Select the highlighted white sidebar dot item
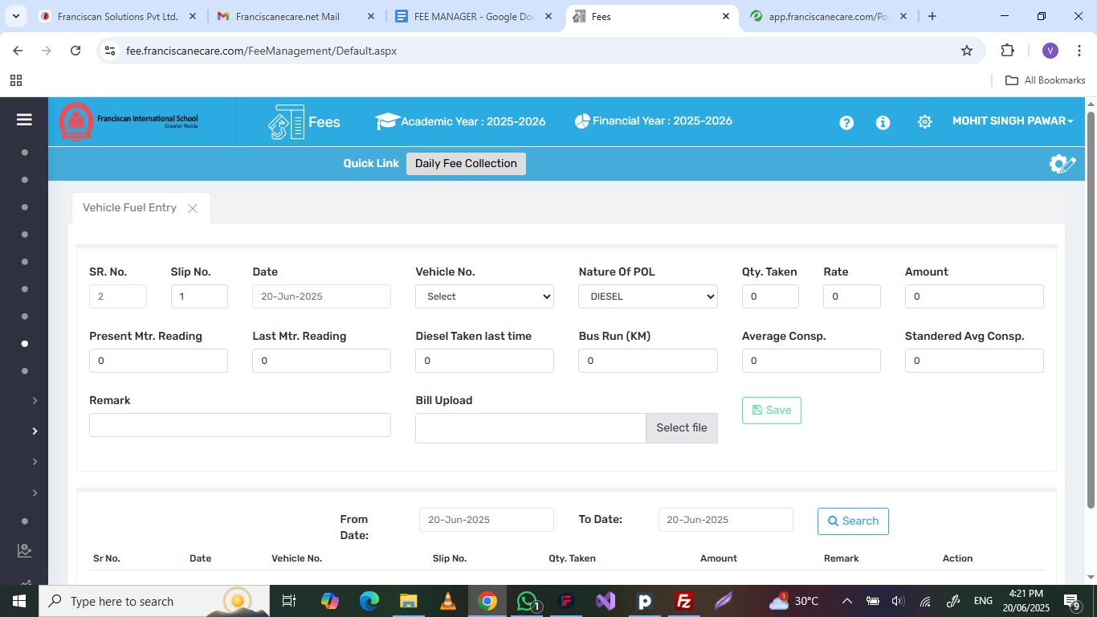This screenshot has height=617, width=1097. point(25,344)
